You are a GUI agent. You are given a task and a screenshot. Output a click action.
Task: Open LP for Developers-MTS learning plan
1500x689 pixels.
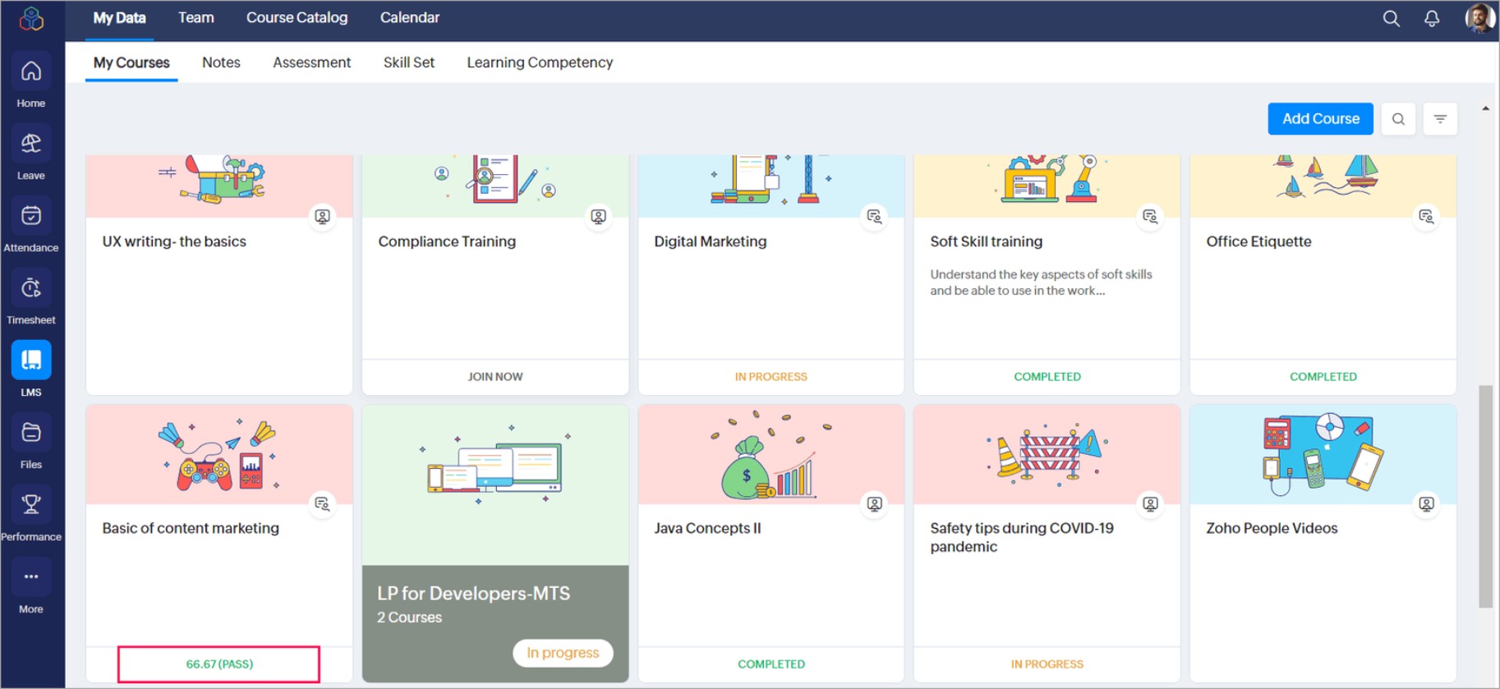pyautogui.click(x=473, y=594)
